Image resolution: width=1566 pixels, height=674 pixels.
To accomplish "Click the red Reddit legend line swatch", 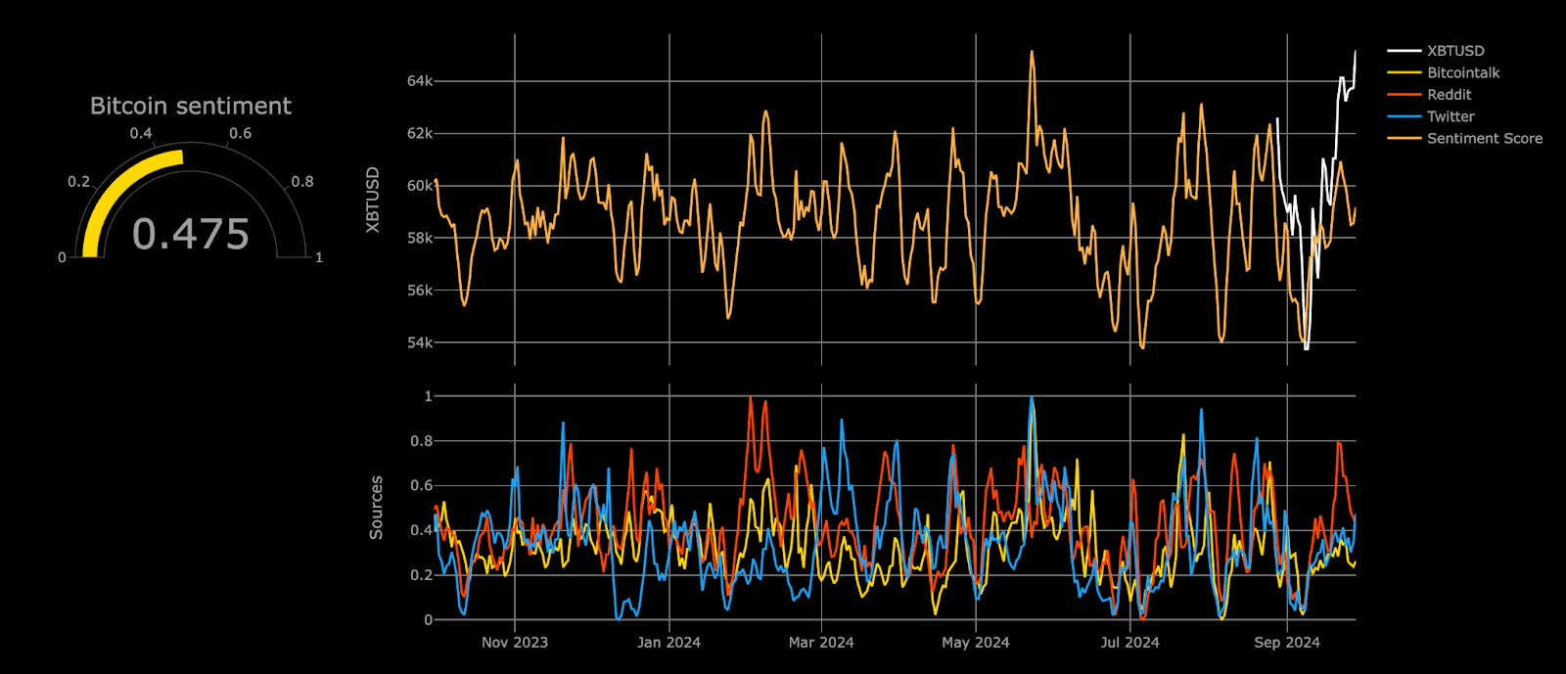I will point(1404,95).
